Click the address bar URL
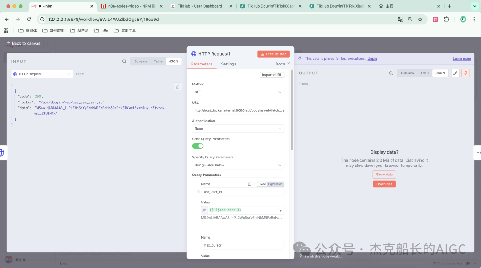The height and width of the screenshot is (268, 481). tap(103, 19)
